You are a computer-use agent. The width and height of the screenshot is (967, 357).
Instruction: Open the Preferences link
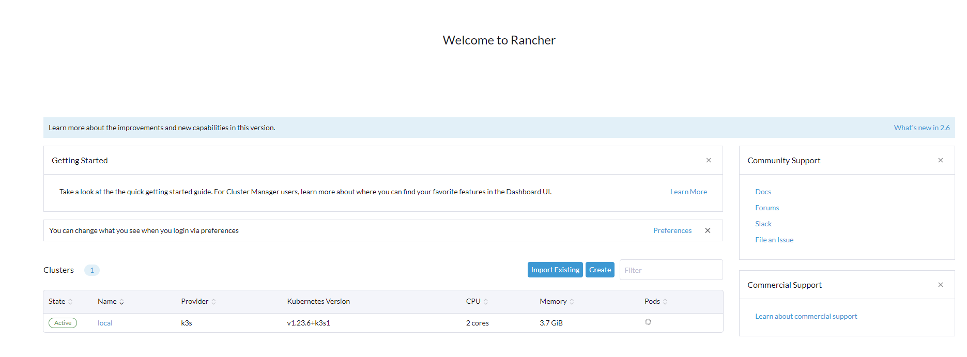[672, 230]
